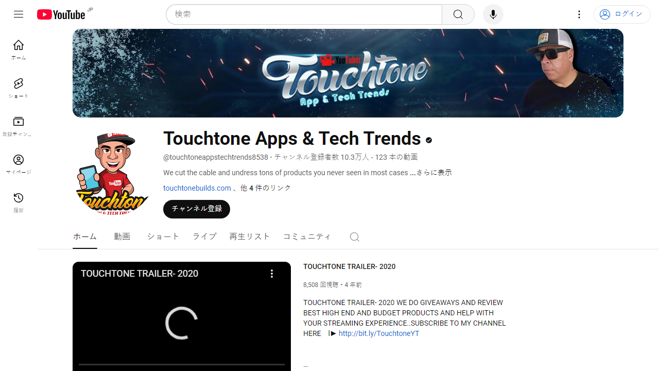Open Shorts from the sidebar

click(x=19, y=88)
